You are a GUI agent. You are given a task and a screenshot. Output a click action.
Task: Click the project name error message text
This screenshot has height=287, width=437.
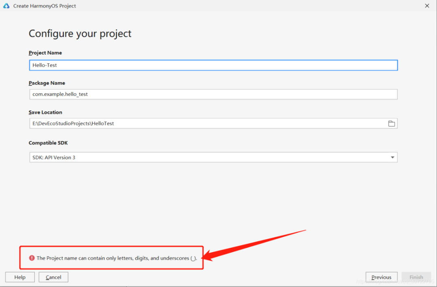coord(117,258)
